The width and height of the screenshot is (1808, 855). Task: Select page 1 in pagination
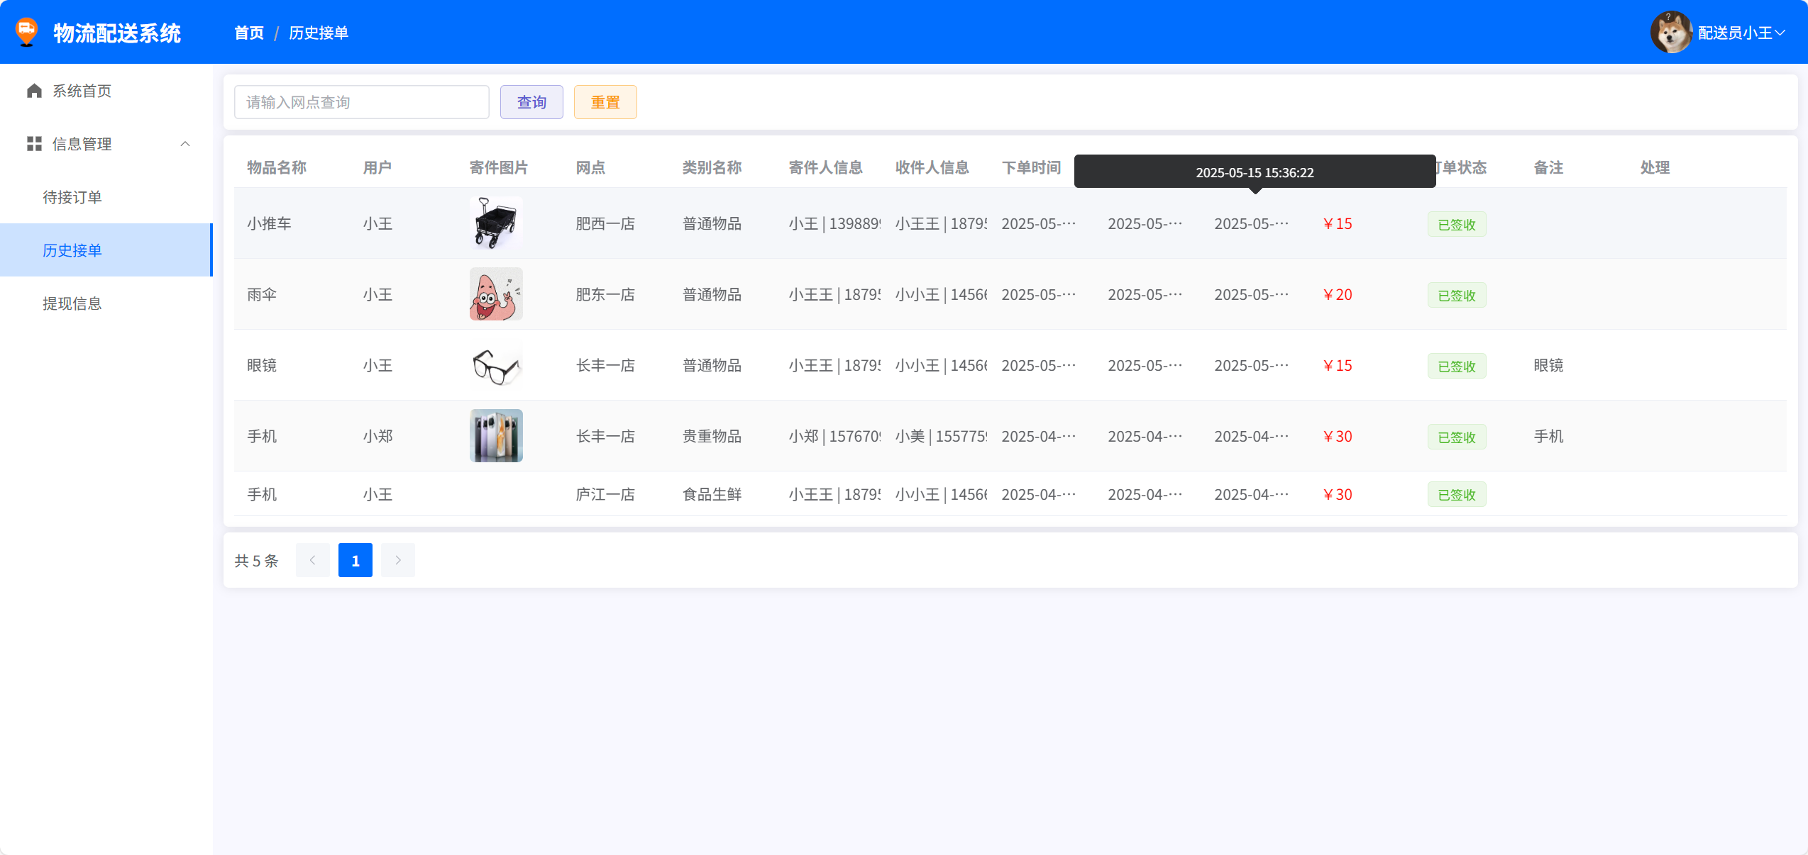pos(355,560)
